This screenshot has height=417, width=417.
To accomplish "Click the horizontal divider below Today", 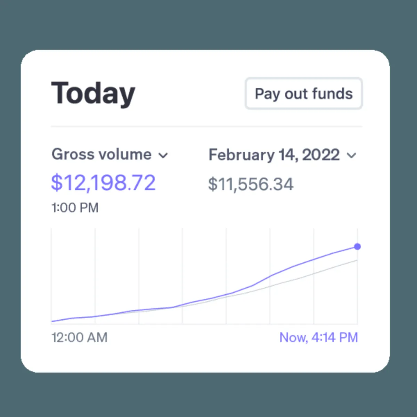I will tap(206, 126).
